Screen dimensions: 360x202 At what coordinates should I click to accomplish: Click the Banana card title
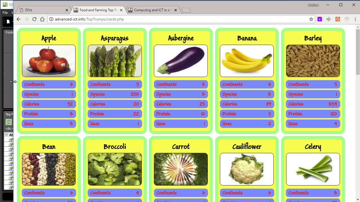(x=247, y=38)
